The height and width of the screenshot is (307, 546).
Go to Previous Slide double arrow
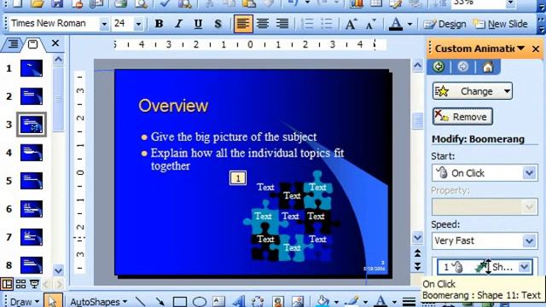pos(417,253)
